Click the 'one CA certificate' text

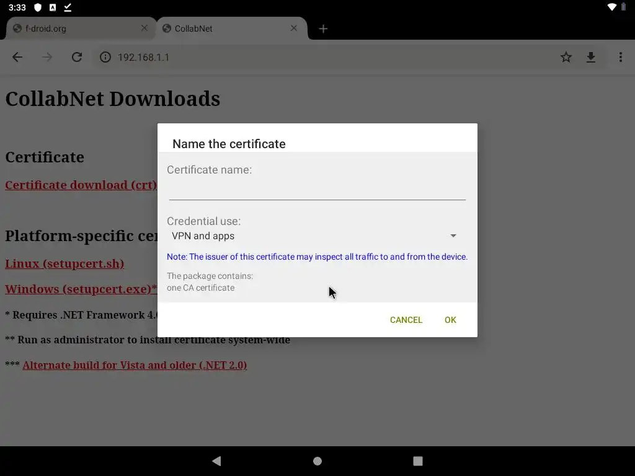200,288
